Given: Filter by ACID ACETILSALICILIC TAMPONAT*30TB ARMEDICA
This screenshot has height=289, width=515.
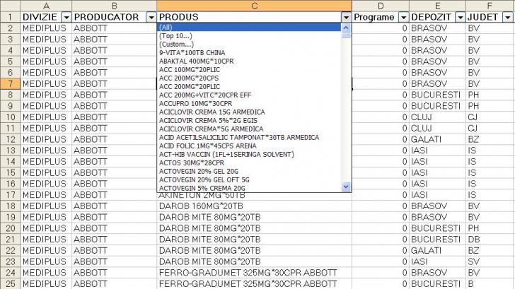Looking at the screenshot, I should (249, 138).
